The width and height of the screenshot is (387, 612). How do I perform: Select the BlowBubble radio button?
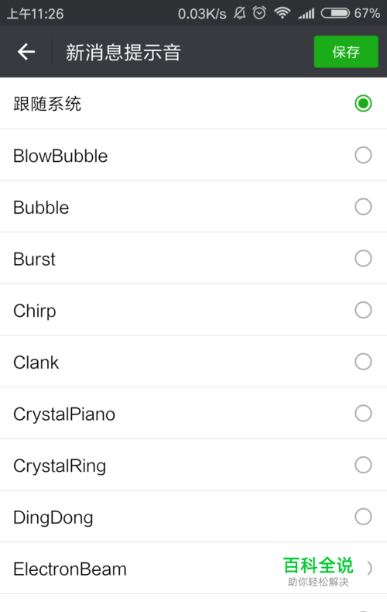(363, 156)
